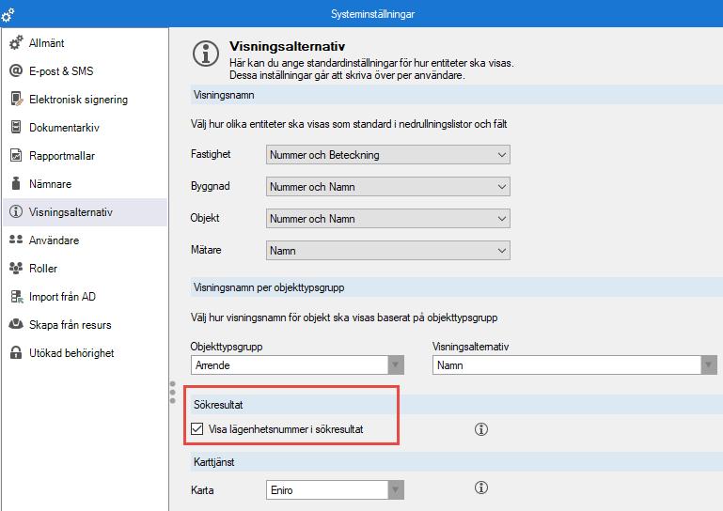Viewport: 723px width, 511px height.
Task: Select the Nämnare menu item
Action: click(86, 184)
